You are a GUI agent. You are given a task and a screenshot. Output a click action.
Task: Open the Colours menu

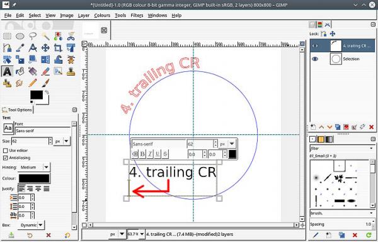[x=102, y=15]
